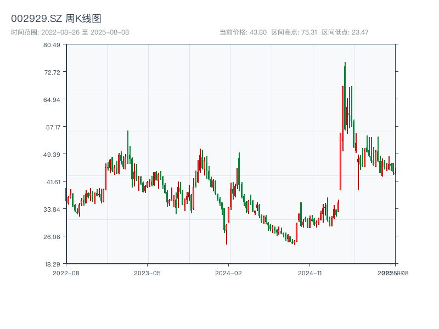Click the 区间低点 23.47 label
The width and height of the screenshot is (439, 329).
click(x=345, y=32)
